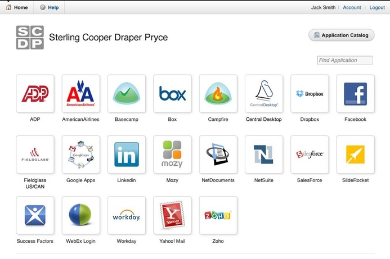Open the Workday application tile
Viewport: 390px width, 259px height.
click(x=127, y=215)
